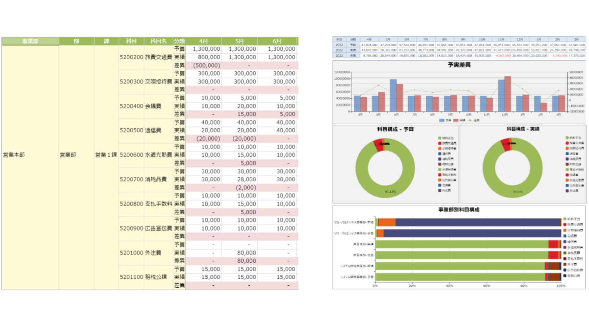The height and width of the screenshot is (331, 589).
Task: Click the 営業1課 section cell
Action: tap(106, 155)
